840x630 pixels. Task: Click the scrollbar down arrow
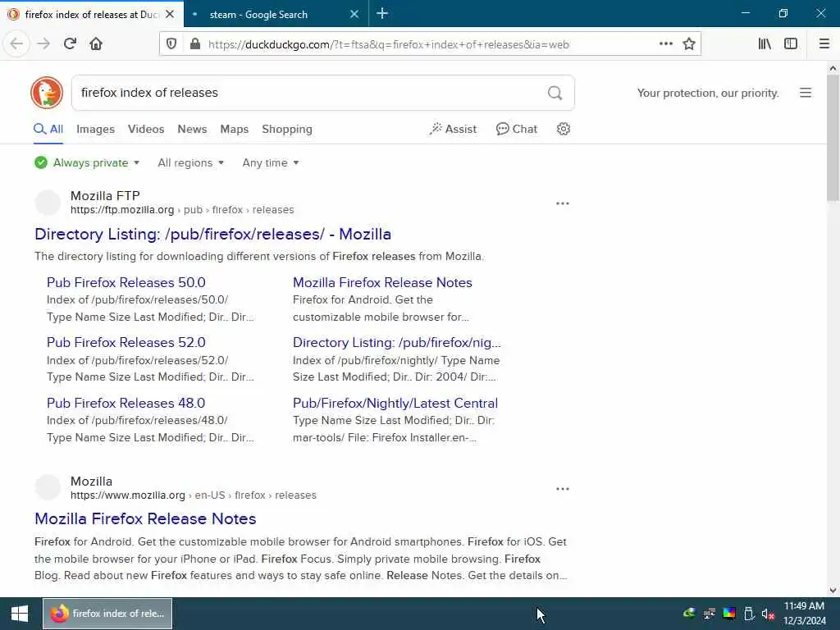[833, 591]
